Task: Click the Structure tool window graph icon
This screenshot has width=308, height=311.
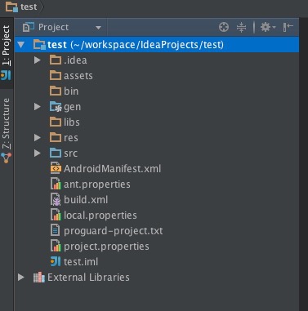Action: 6,158
